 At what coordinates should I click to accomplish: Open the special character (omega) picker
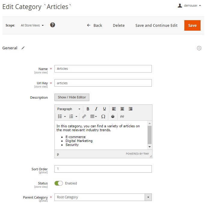pos(103,116)
